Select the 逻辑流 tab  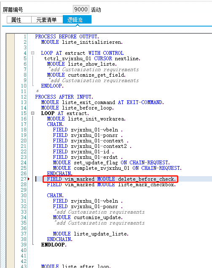point(77,20)
